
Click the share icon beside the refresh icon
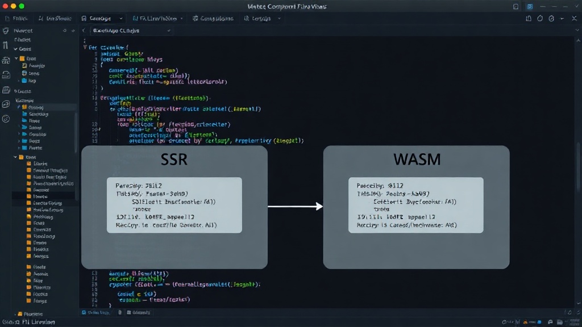point(529,18)
